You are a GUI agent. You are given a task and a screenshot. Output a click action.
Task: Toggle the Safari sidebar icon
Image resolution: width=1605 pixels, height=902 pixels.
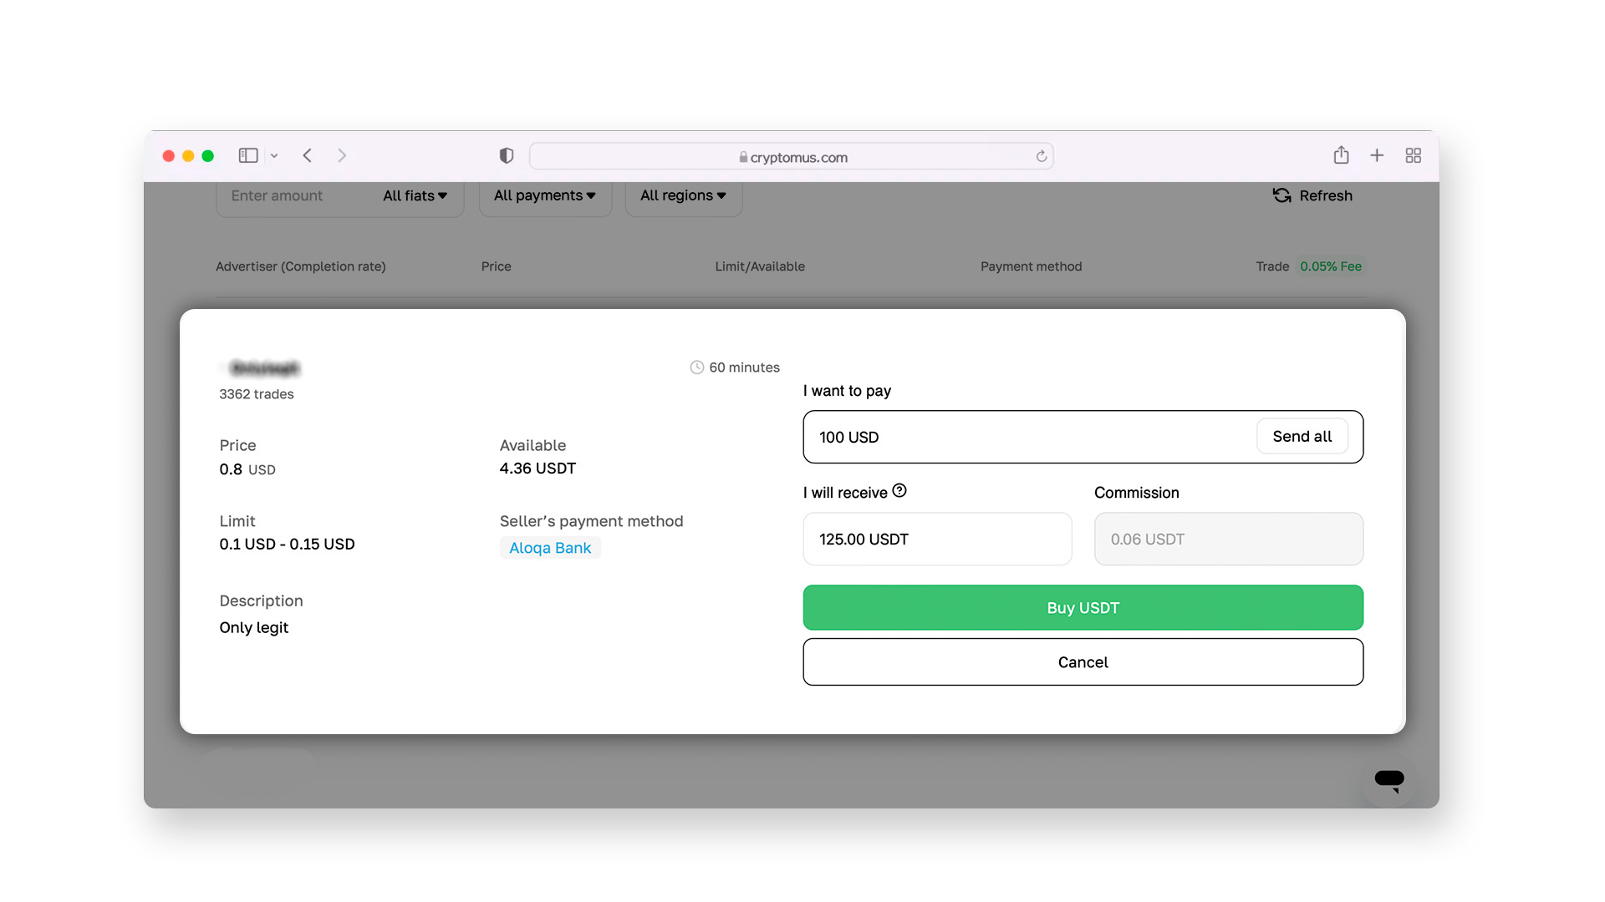248,155
